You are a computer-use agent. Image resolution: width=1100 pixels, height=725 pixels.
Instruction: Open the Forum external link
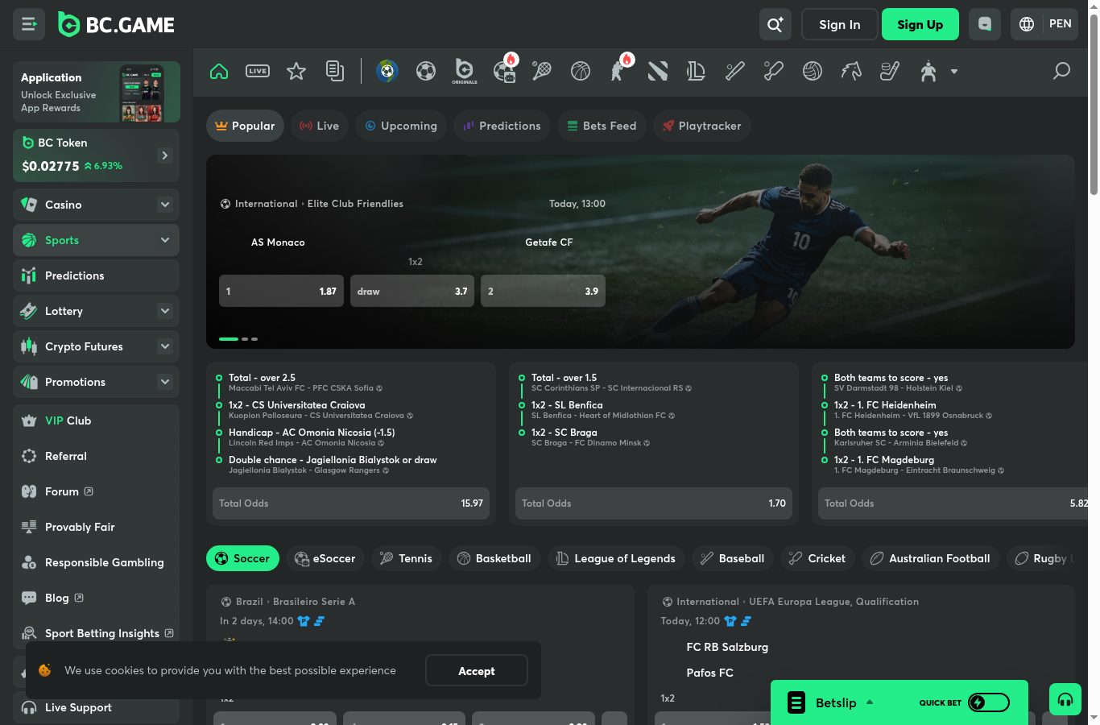click(x=96, y=491)
